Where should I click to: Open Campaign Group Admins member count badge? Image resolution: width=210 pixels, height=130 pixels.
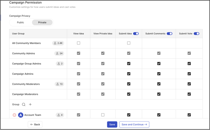pyautogui.click(x=60, y=63)
